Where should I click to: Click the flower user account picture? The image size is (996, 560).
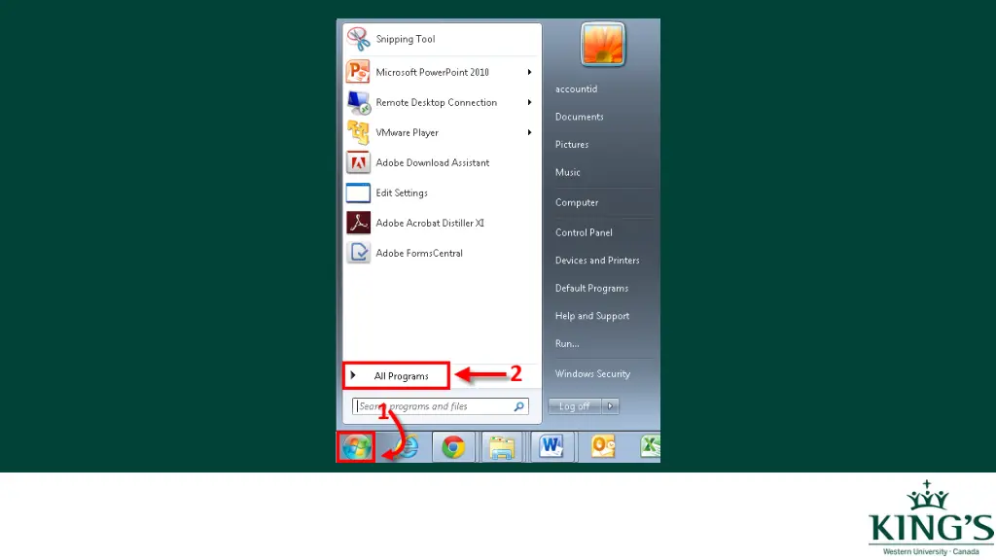[603, 45]
